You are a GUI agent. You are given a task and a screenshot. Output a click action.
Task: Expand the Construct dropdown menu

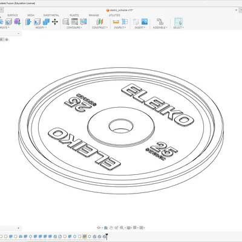[x=100, y=27]
